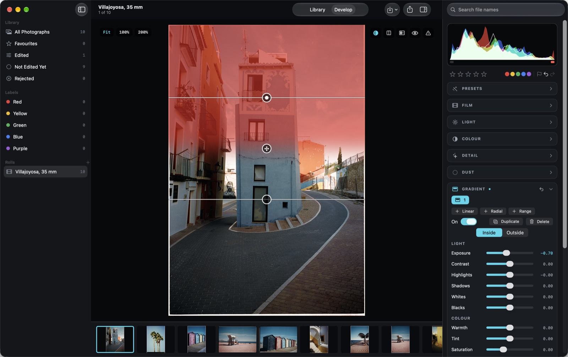Switch to the Library tab

click(317, 10)
